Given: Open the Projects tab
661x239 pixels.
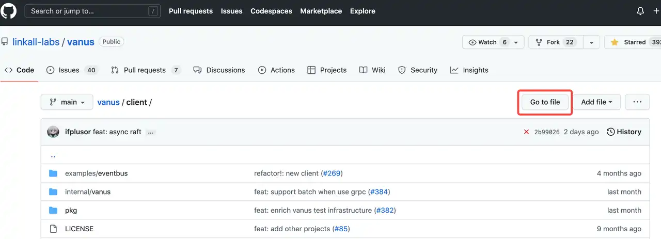Looking at the screenshot, I should pos(326,70).
